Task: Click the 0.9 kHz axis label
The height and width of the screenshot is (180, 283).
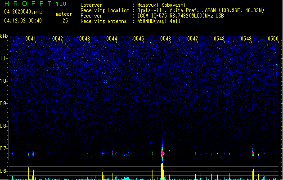Action: click(4, 103)
